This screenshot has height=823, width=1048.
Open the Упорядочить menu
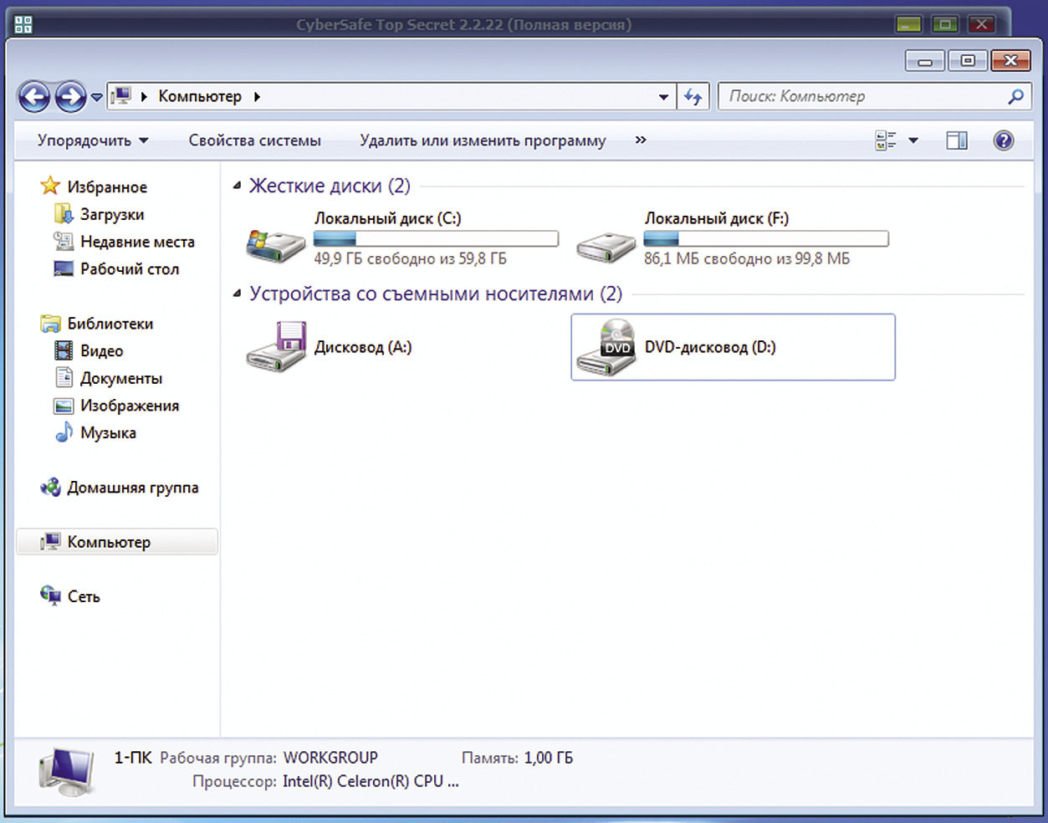(x=93, y=141)
